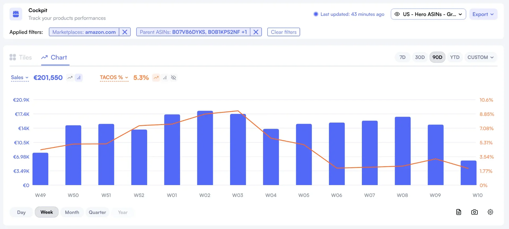Open the US - Hero ASINs view dropdown
Image resolution: width=509 pixels, height=229 pixels.
click(x=428, y=14)
